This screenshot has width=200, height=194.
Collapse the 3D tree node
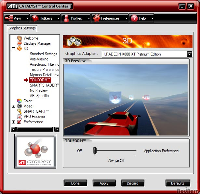tap(13, 49)
